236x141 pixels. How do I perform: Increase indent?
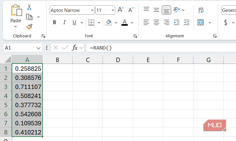click(x=187, y=23)
